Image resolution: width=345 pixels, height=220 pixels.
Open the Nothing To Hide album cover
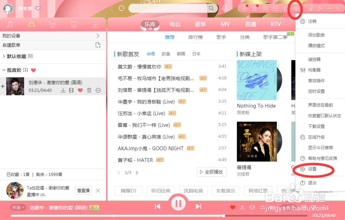point(257,80)
